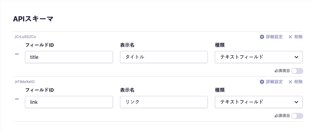Open 詳細設定 for the link field
This screenshot has width=313, height=131.
point(274,82)
